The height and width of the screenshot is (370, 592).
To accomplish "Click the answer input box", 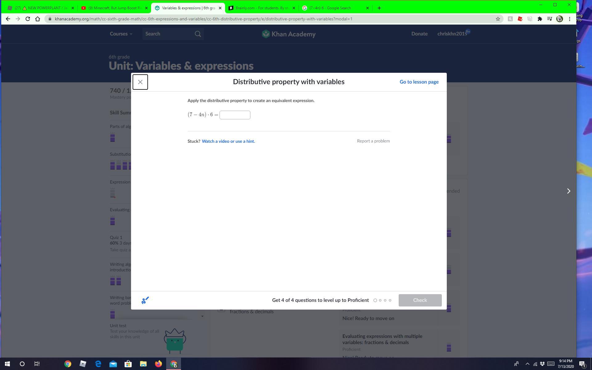I will 235,115.
